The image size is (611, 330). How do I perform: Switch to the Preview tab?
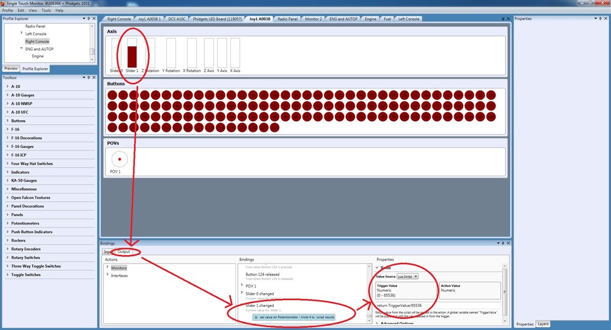11,68
